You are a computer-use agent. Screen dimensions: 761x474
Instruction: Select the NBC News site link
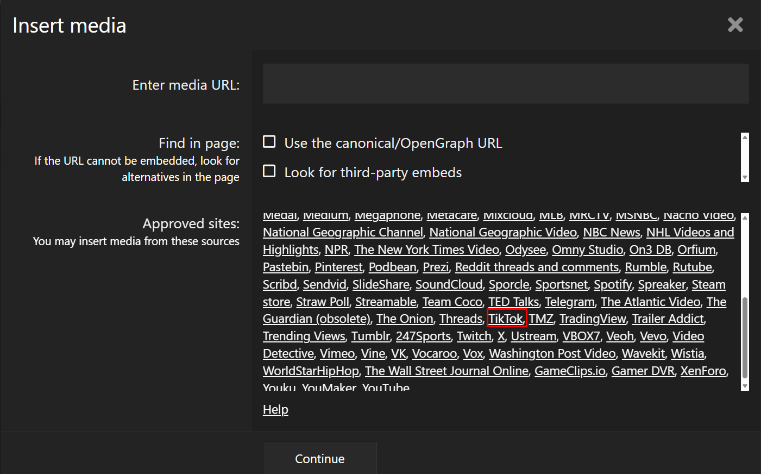tap(612, 233)
